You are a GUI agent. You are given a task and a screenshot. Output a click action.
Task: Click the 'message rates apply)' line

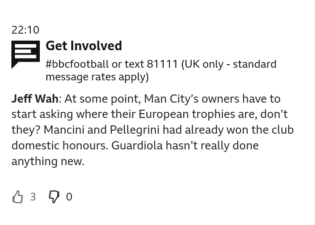click(97, 77)
